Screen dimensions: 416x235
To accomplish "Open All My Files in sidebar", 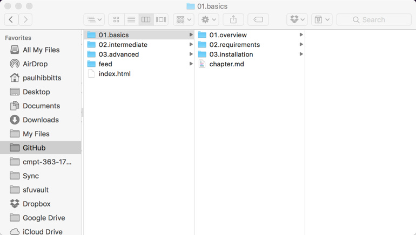I will [41, 50].
